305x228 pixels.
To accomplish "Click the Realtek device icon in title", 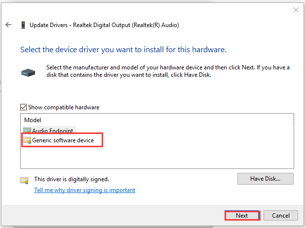I will point(23,25).
